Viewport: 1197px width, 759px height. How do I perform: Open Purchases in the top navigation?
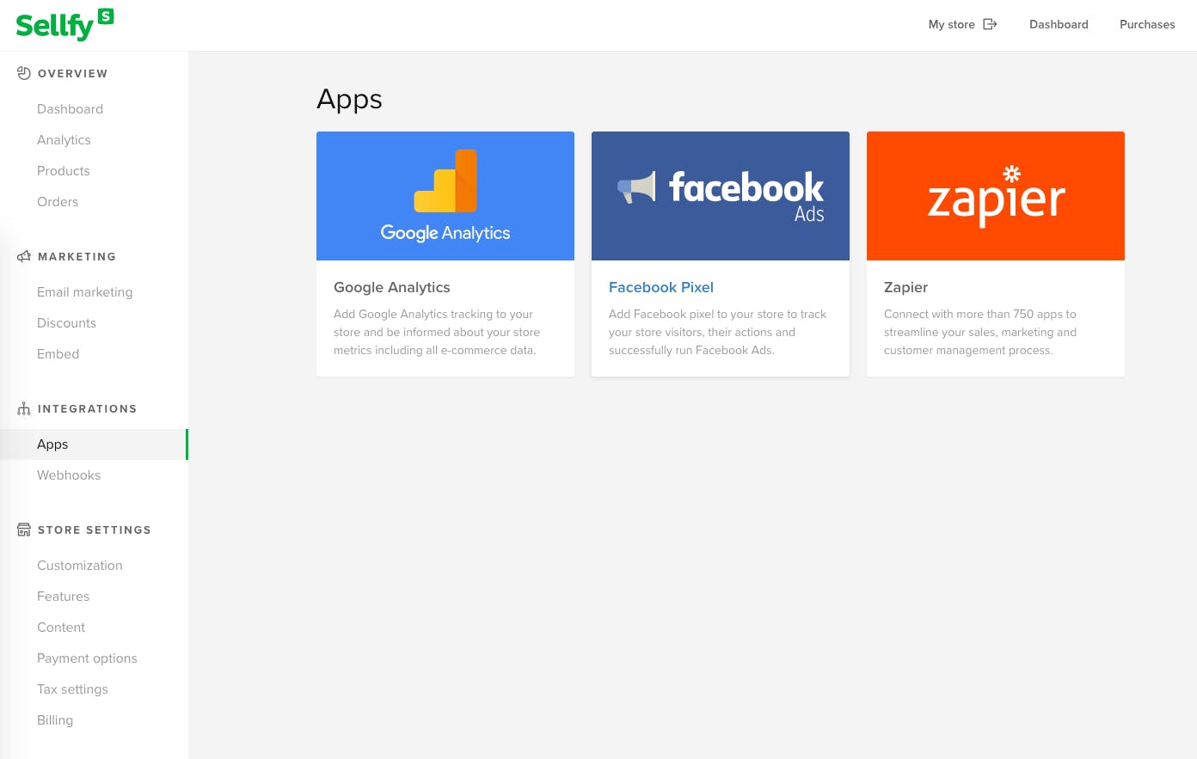(1147, 24)
